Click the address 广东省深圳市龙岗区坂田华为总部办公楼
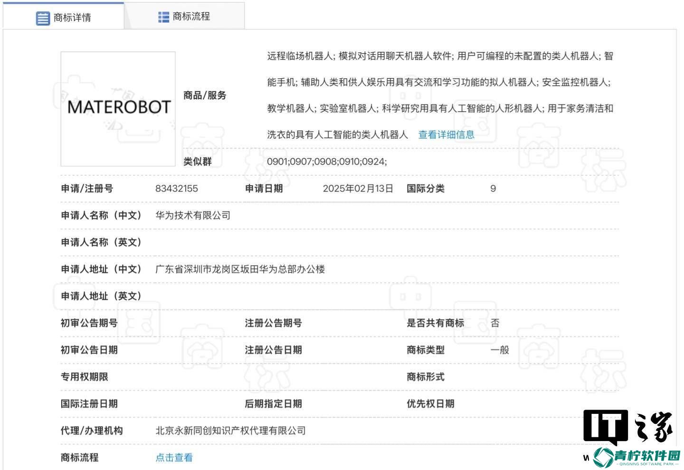Screen dimensions: 684x470 click(240, 269)
